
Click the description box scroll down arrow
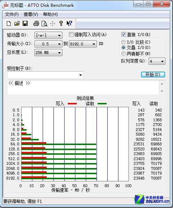tap(162, 91)
